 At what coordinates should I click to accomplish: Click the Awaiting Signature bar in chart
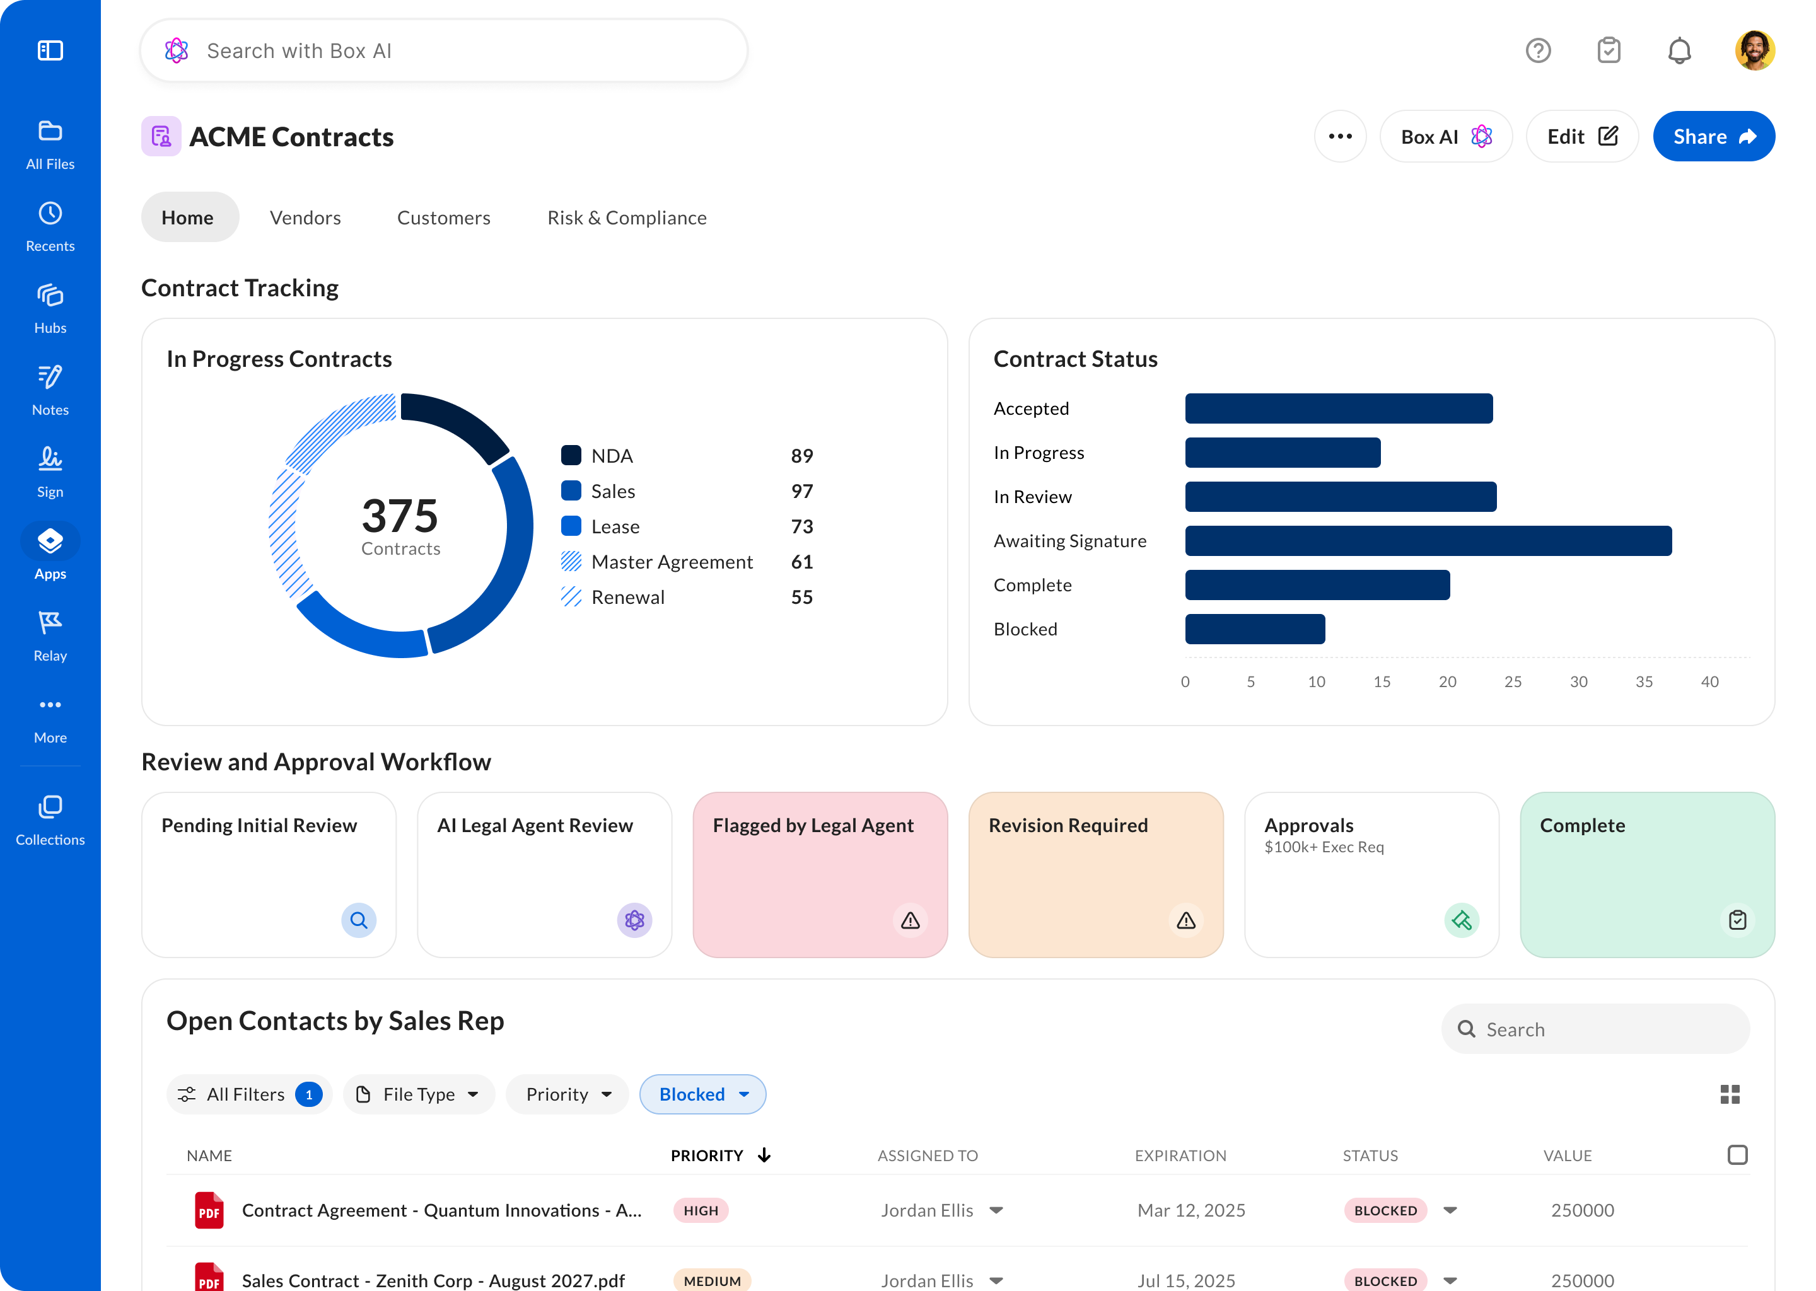click(x=1428, y=541)
